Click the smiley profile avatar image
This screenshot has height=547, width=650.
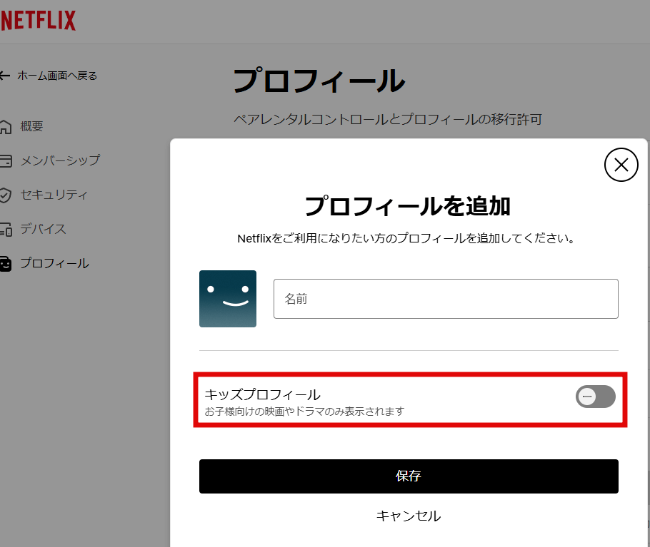point(228,299)
